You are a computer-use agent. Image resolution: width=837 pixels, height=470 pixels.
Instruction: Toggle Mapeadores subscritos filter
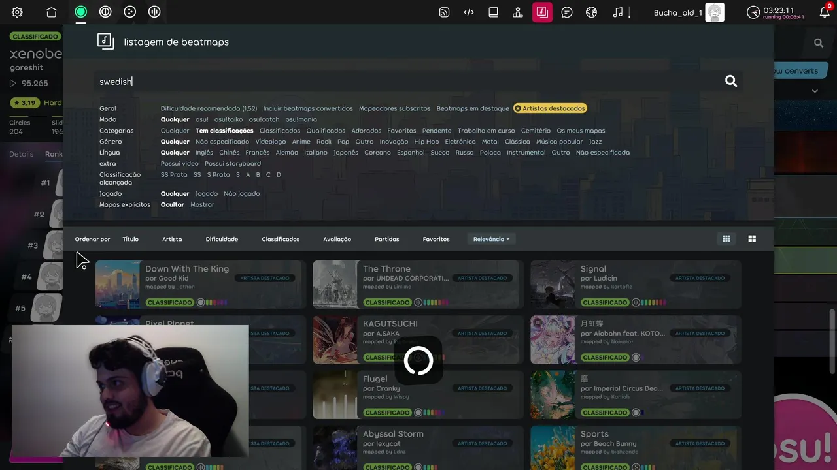click(x=394, y=108)
